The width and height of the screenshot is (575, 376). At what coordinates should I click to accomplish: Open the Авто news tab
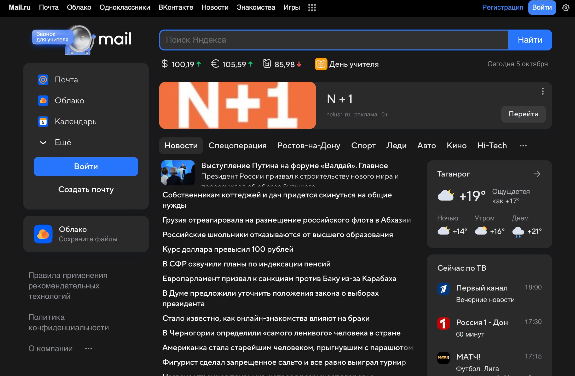coord(427,146)
